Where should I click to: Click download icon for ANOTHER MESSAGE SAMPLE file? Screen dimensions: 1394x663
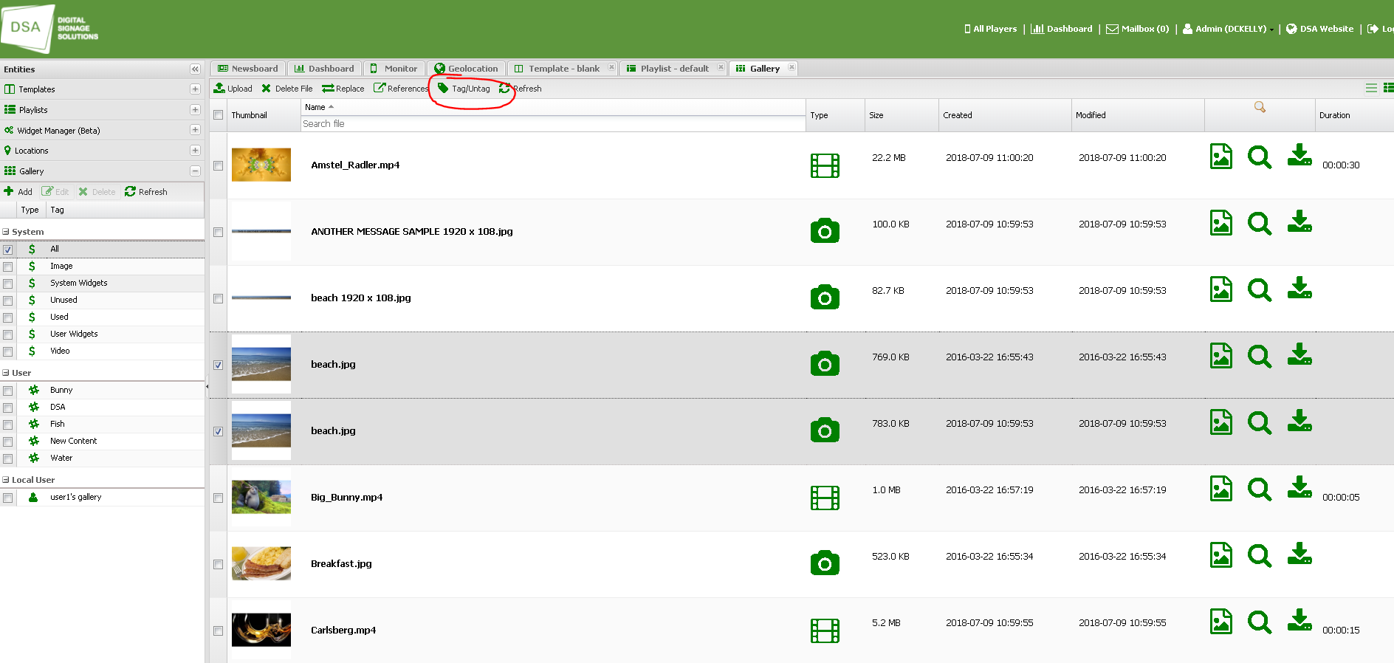[1299, 221]
